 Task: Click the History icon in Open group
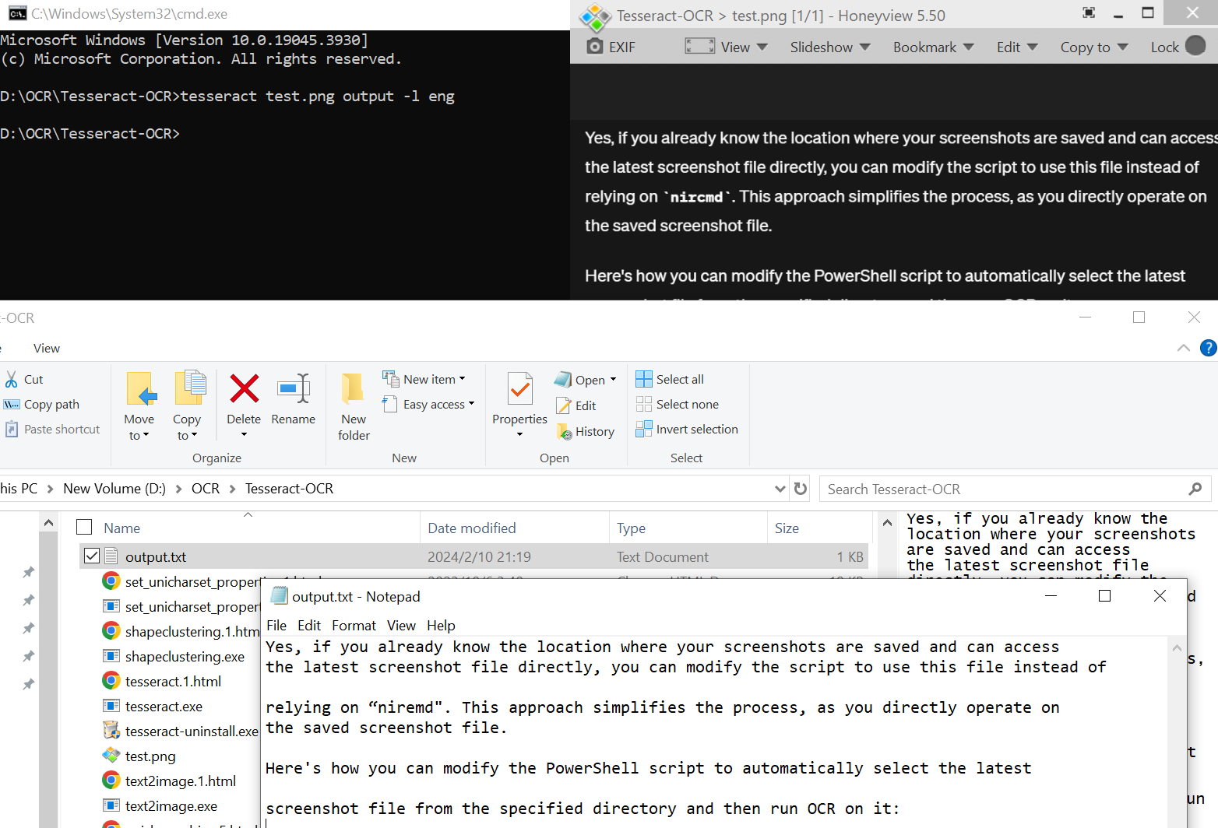tap(565, 432)
